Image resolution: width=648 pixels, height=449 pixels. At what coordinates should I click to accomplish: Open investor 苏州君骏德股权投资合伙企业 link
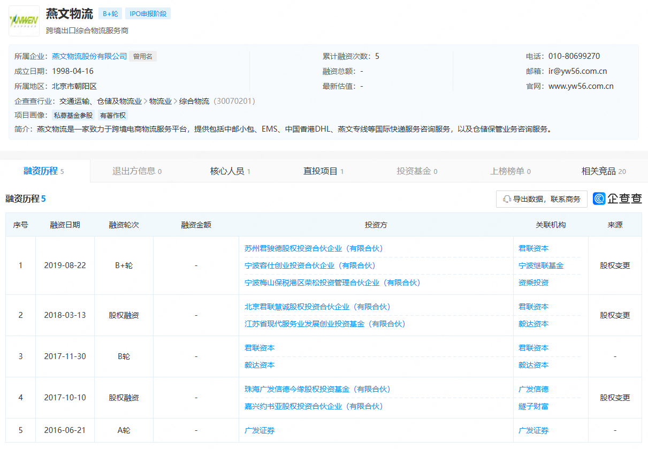point(314,248)
